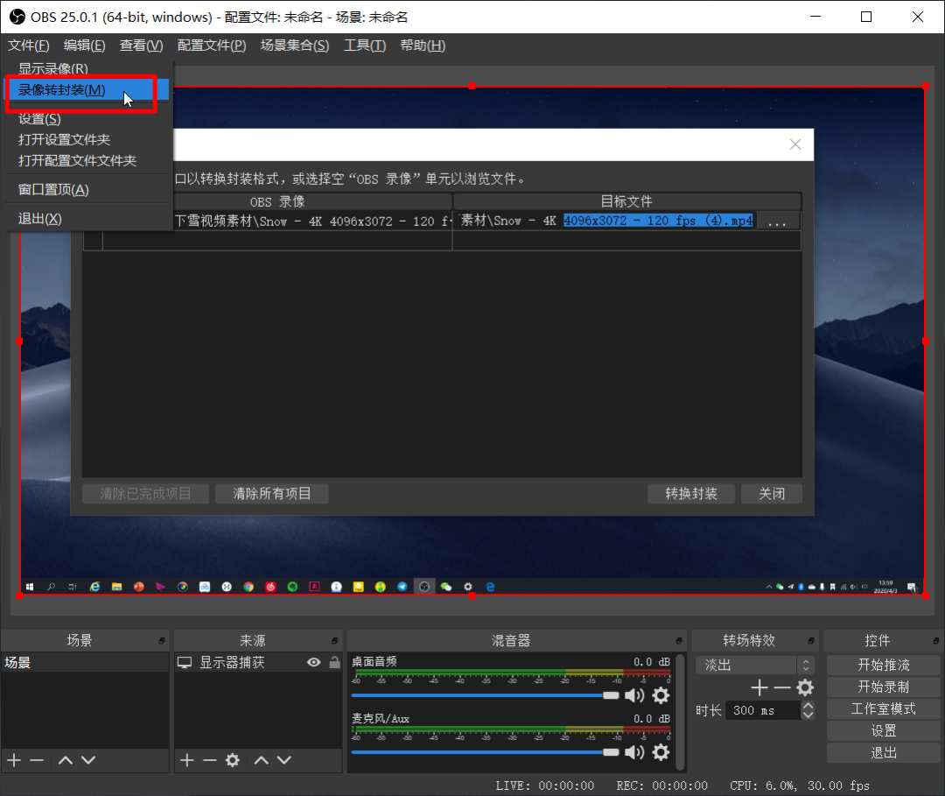This screenshot has height=796, width=945.
Task: Remove the transition with the minus icon
Action: point(782,687)
